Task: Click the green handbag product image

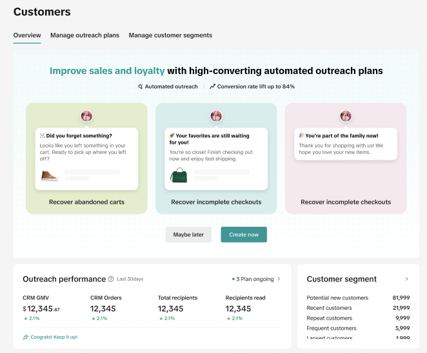Action: (178, 175)
